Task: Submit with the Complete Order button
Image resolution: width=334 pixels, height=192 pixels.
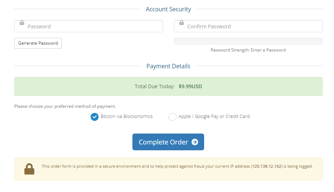Action: [x=168, y=142]
